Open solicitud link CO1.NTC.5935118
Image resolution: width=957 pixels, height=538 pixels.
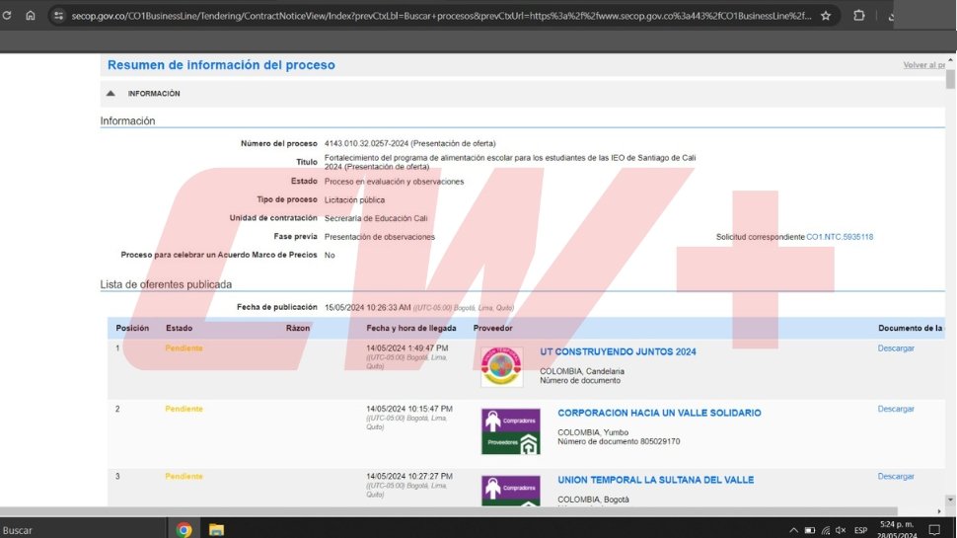coord(840,237)
